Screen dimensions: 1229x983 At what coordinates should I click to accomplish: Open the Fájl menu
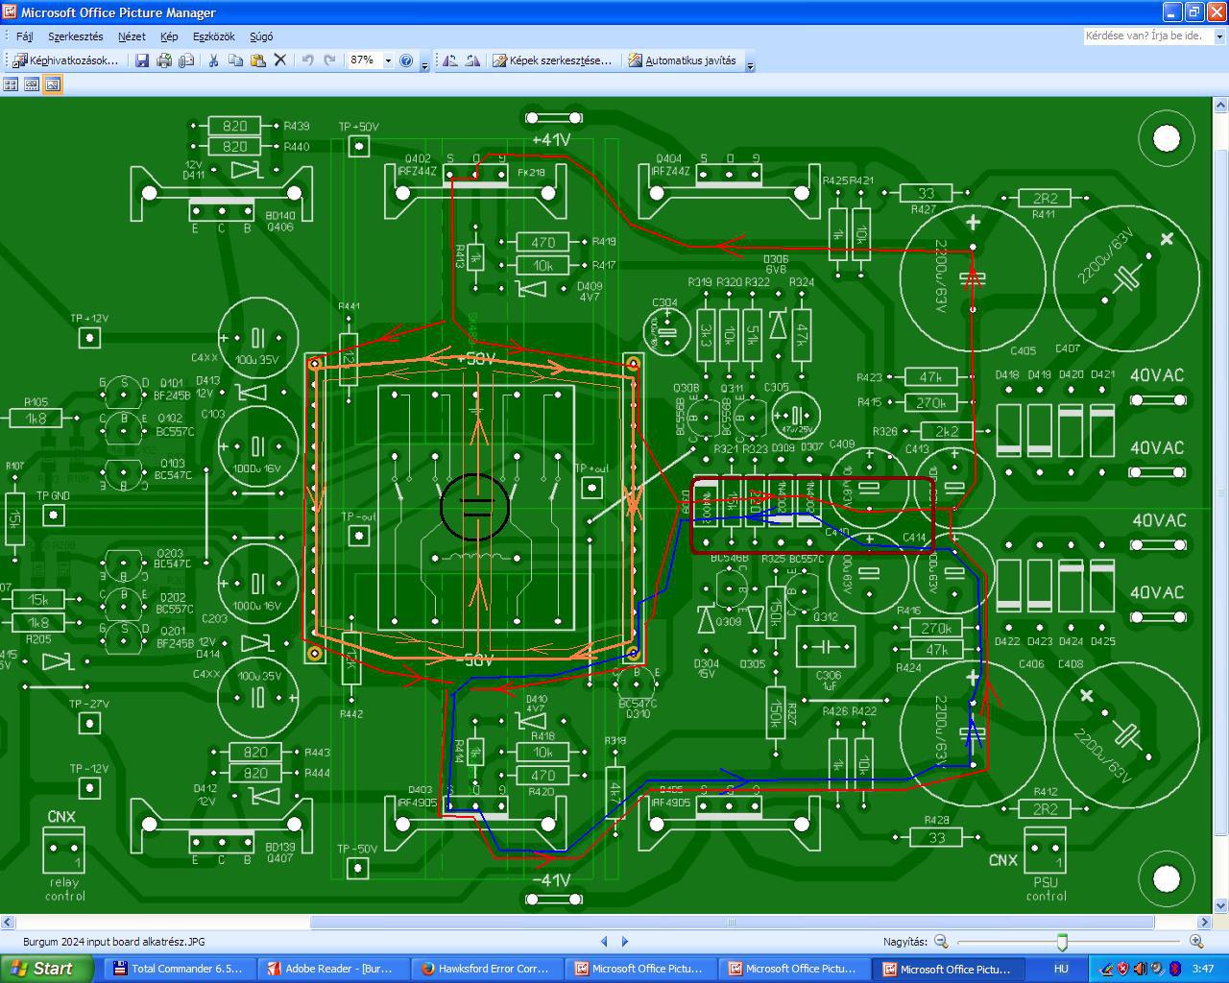[x=25, y=36]
